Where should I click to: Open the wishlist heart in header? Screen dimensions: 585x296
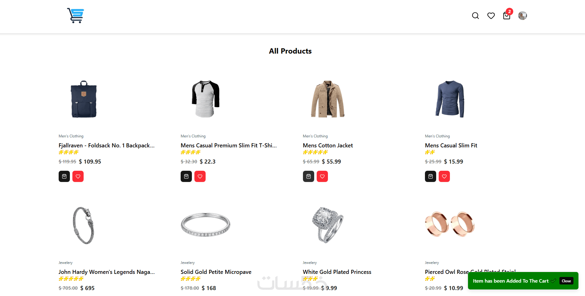[491, 16]
